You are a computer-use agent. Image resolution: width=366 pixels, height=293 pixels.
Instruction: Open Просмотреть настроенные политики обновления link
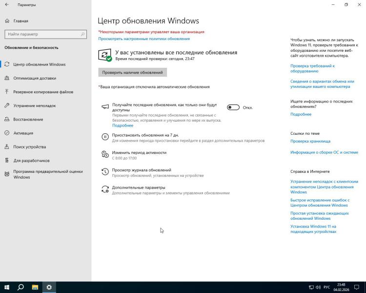144,39
